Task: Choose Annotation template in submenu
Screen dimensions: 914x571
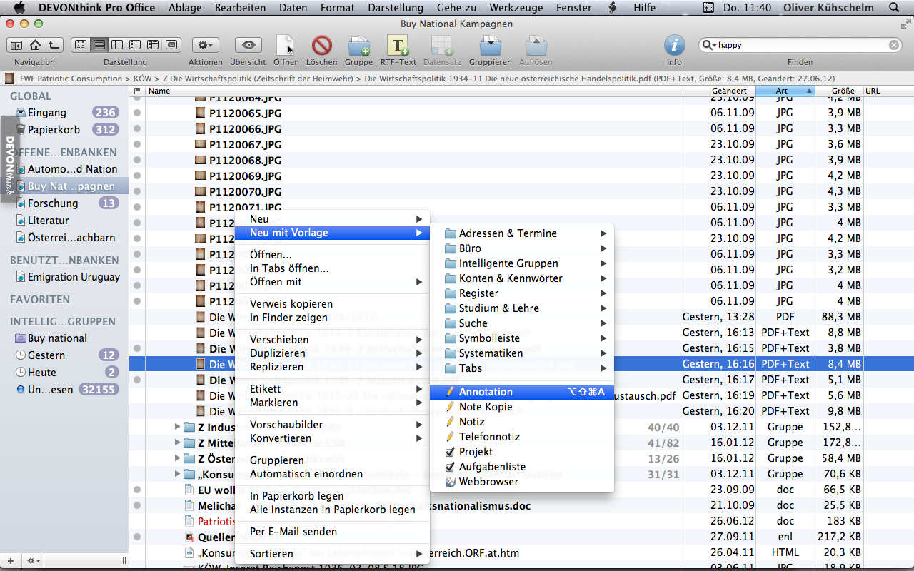Action: [521, 392]
